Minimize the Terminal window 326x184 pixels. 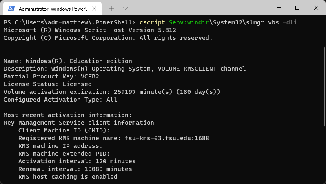278,8
